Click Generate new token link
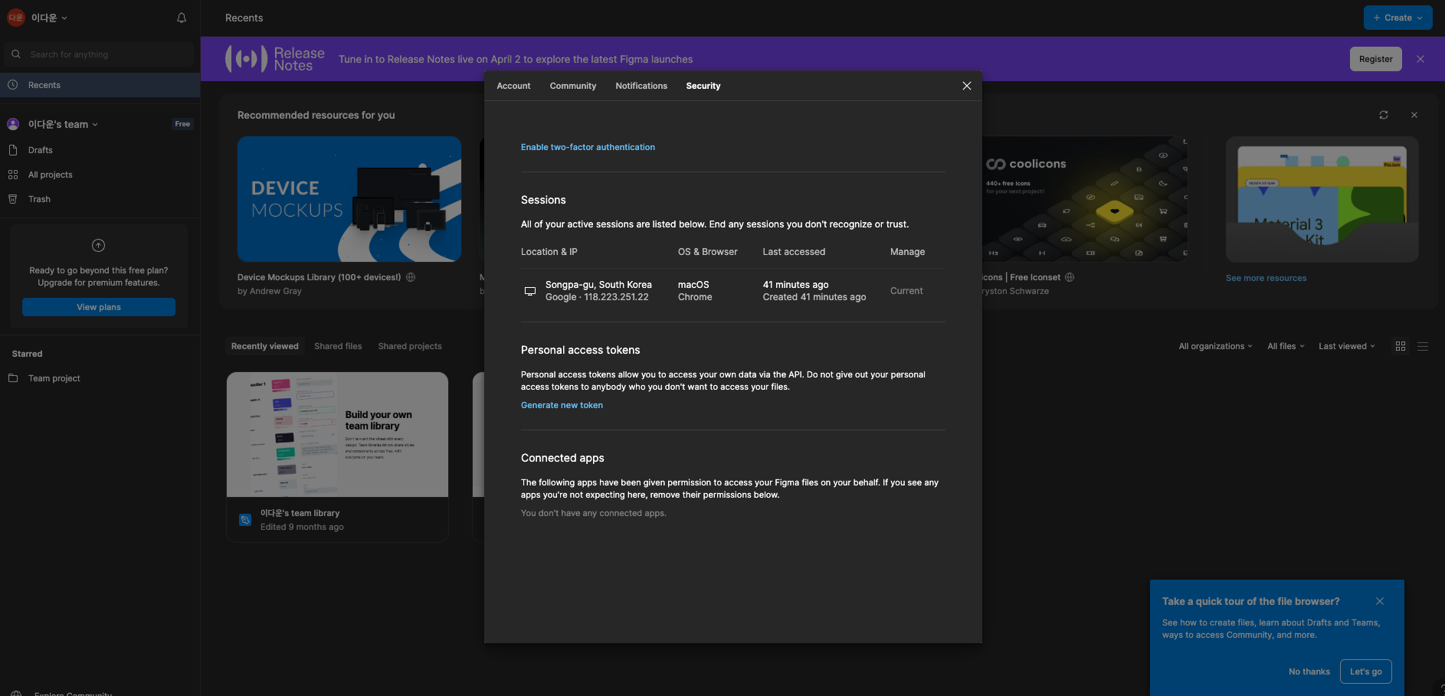This screenshot has width=1445, height=696. (562, 405)
